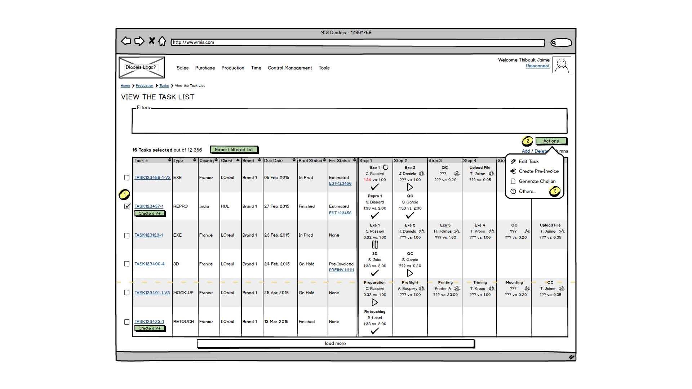Open the Actions dropdown button
Image resolution: width=692 pixels, height=389 pixels.
551,141
